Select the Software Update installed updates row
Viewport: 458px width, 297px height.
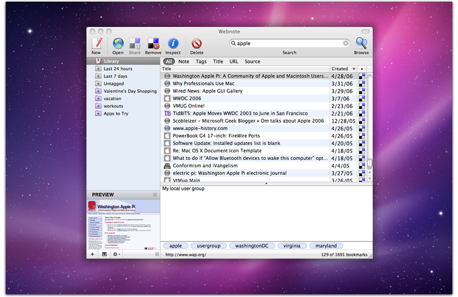263,143
